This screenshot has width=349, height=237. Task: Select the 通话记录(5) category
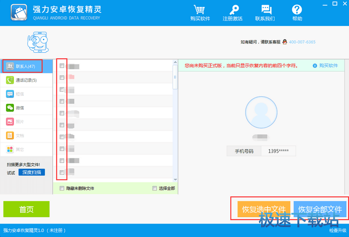tap(26, 80)
